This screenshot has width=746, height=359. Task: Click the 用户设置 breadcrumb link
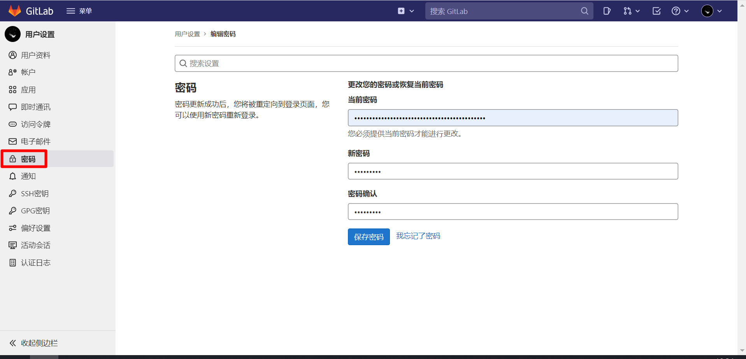point(187,34)
